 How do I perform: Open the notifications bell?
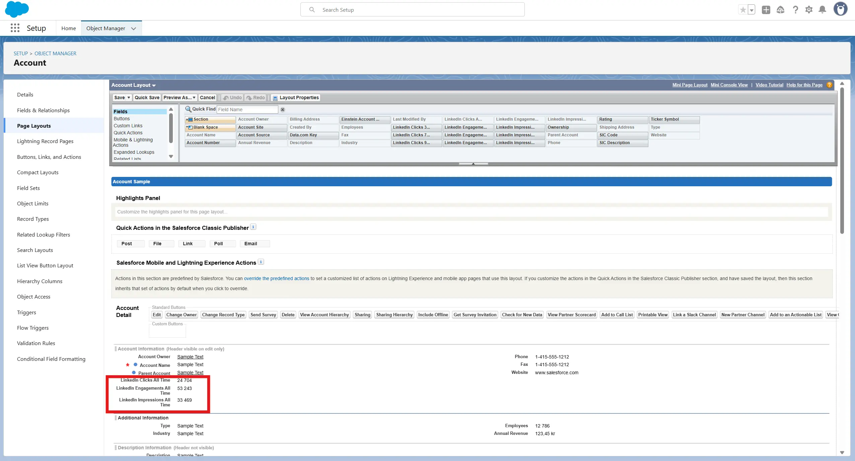tap(822, 10)
